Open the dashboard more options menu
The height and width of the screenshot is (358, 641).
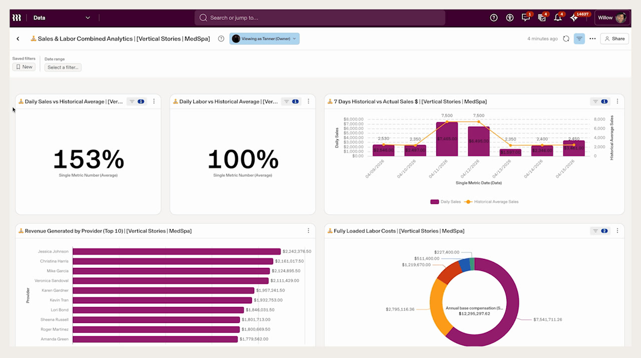[592, 39]
